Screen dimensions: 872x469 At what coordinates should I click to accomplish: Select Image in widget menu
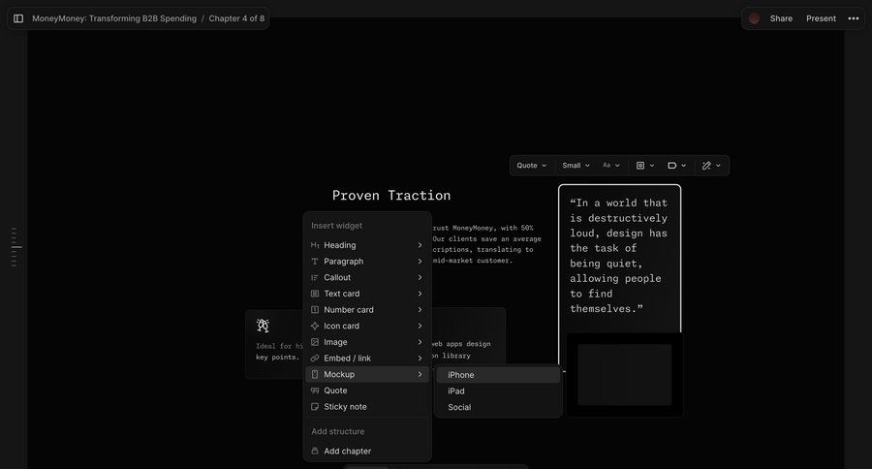(x=367, y=342)
